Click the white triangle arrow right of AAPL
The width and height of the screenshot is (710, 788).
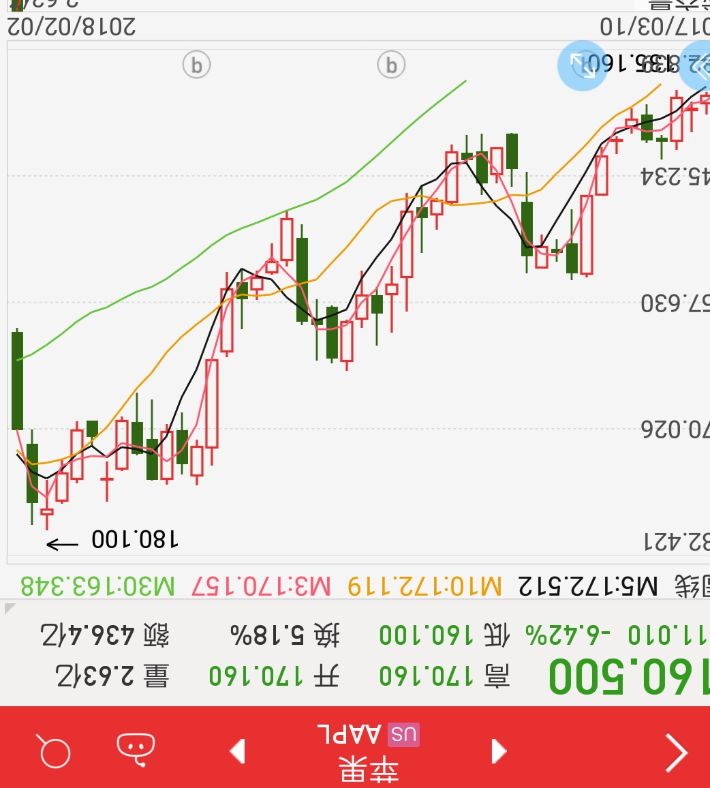tap(499, 751)
